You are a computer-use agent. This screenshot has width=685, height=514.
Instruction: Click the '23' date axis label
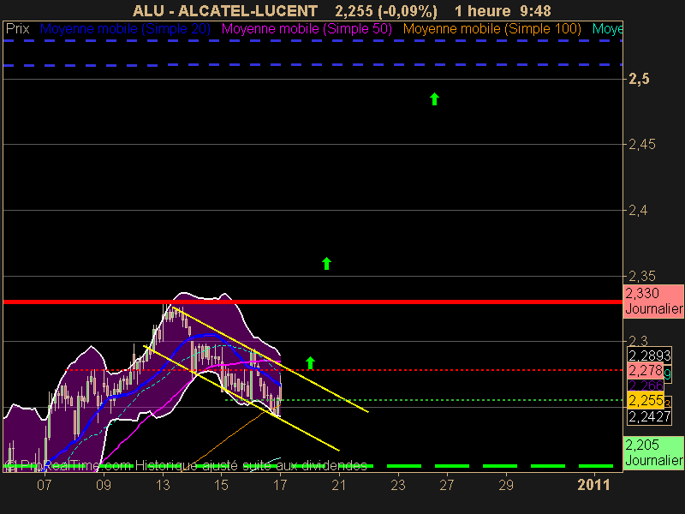click(x=398, y=485)
